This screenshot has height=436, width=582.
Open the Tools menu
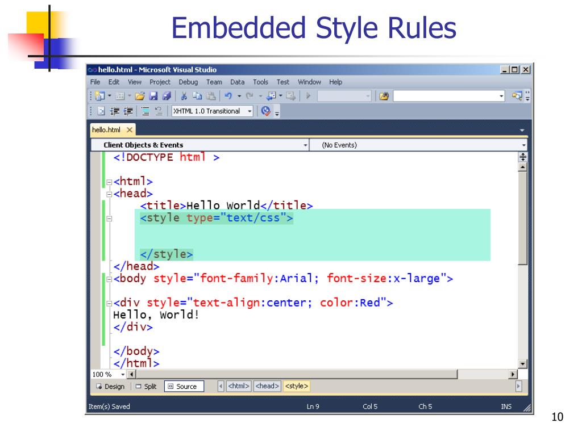[260, 82]
